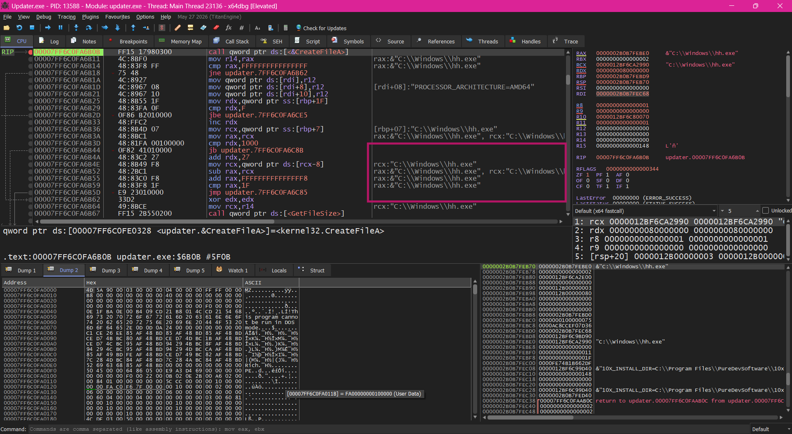This screenshot has height=434, width=792.
Task: Open the Patches bandage icon
Action: pos(178,28)
